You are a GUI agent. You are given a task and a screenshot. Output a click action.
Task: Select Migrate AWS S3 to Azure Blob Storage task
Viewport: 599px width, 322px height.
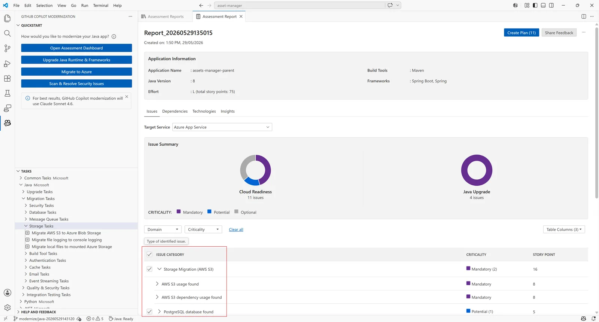(x=66, y=233)
